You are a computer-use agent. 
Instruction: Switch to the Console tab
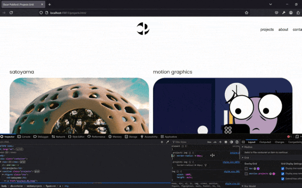pos(24,137)
